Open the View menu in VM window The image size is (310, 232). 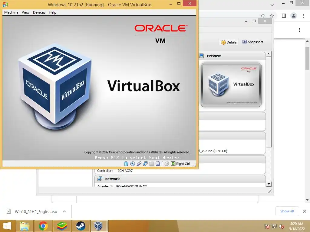click(25, 12)
